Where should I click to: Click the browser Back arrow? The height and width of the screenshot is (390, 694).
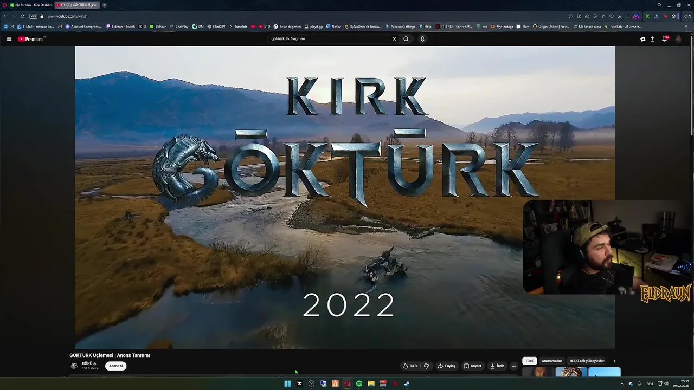click(x=5, y=16)
